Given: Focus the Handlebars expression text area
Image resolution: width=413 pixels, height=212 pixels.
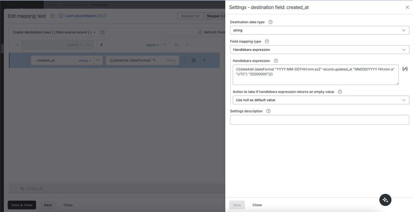Looking at the screenshot, I should 316,75.
